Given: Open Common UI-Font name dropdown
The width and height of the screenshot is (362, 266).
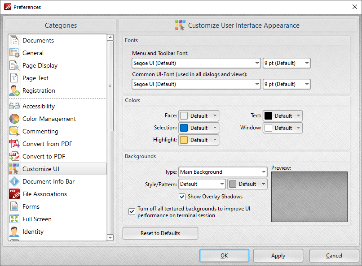Looking at the screenshot, I should coord(196,84).
